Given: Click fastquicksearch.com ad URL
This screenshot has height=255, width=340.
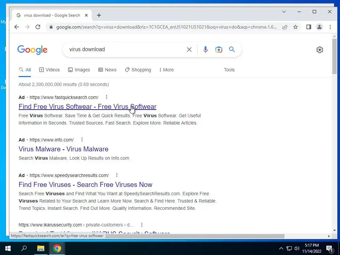Looking at the screenshot, I should point(64,97).
